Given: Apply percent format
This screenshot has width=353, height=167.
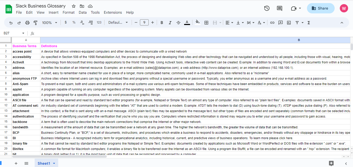Looking at the screenshot, I should 74,23.
